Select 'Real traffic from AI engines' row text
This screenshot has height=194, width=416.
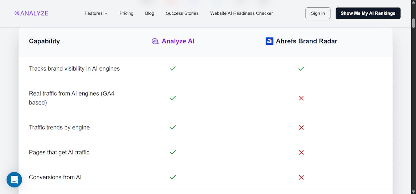(x=73, y=98)
